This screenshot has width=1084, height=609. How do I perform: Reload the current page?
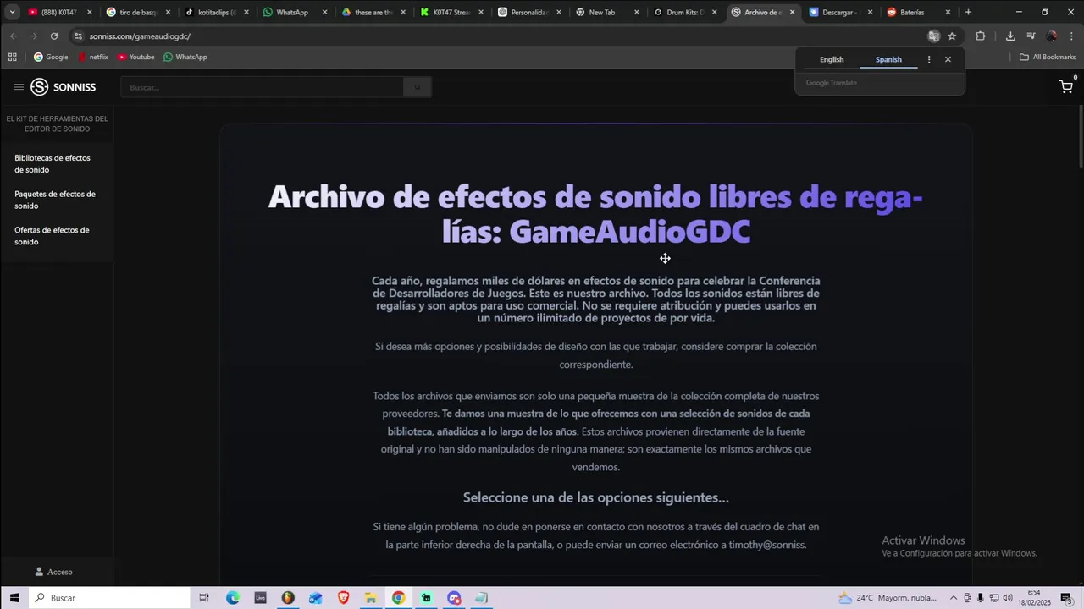tap(54, 36)
